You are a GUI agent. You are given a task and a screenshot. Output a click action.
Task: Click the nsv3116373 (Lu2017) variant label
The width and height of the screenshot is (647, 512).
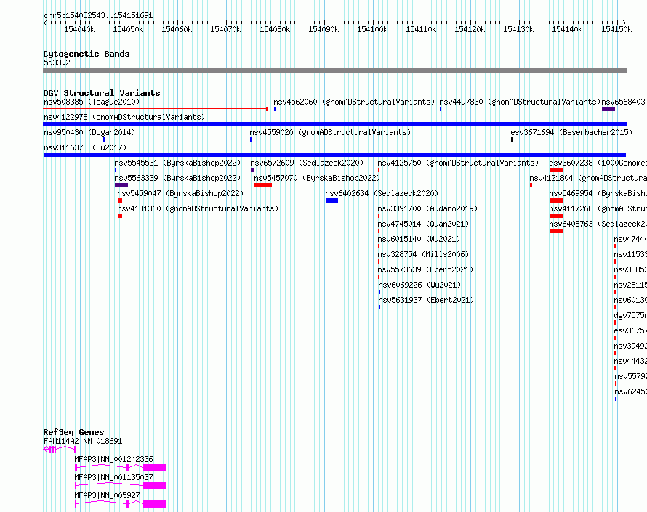[x=85, y=147]
